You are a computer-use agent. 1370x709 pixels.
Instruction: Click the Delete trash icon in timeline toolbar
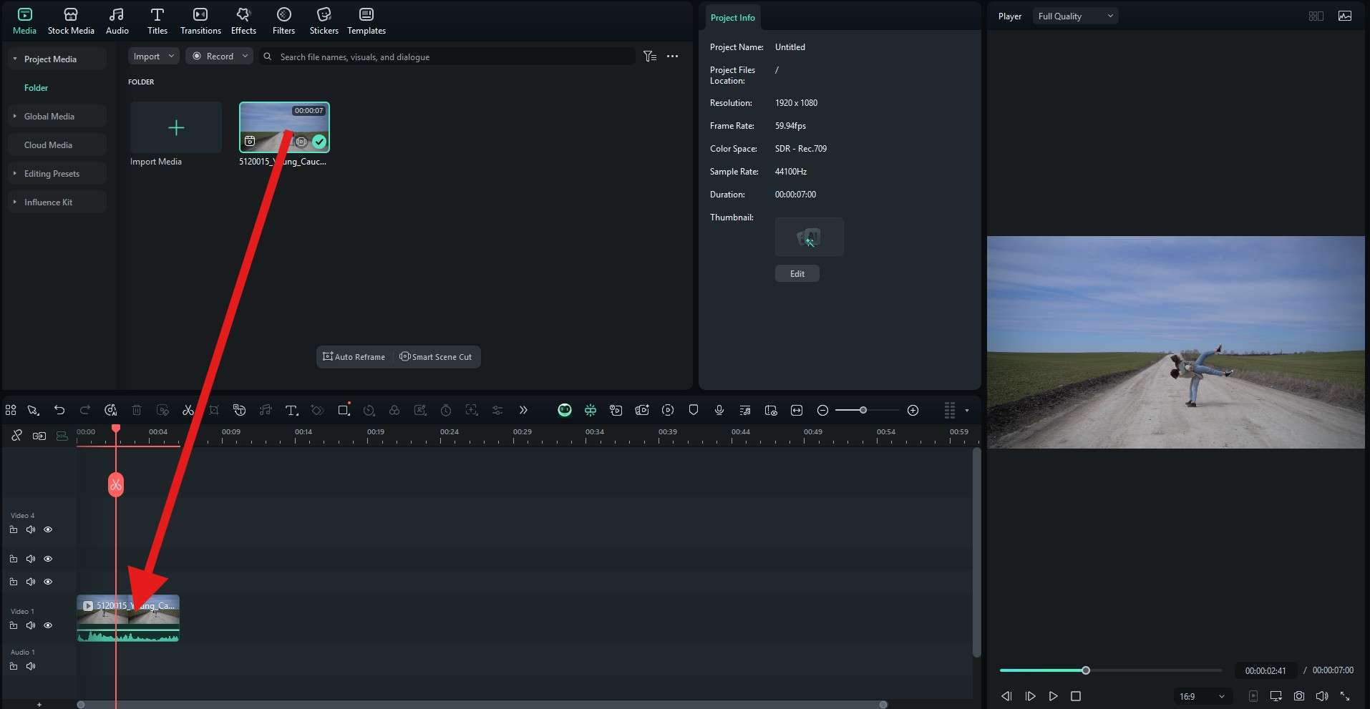tap(137, 410)
